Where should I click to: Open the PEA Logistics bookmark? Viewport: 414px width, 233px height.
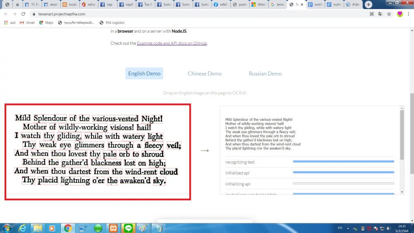(x=112, y=23)
